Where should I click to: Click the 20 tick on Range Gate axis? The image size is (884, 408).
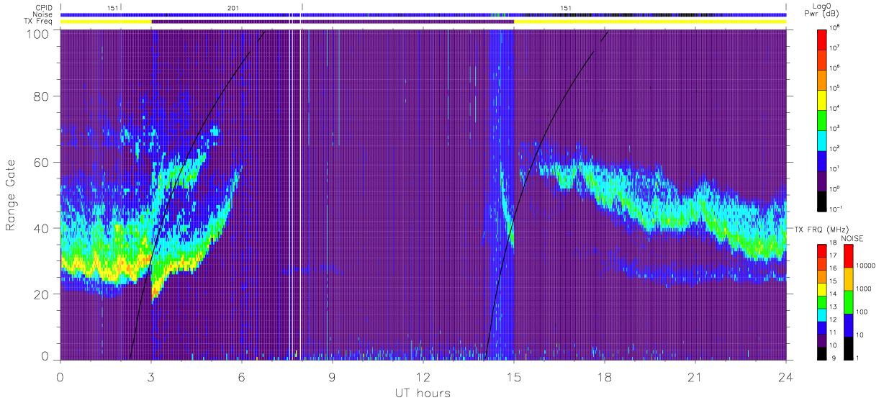42,294
